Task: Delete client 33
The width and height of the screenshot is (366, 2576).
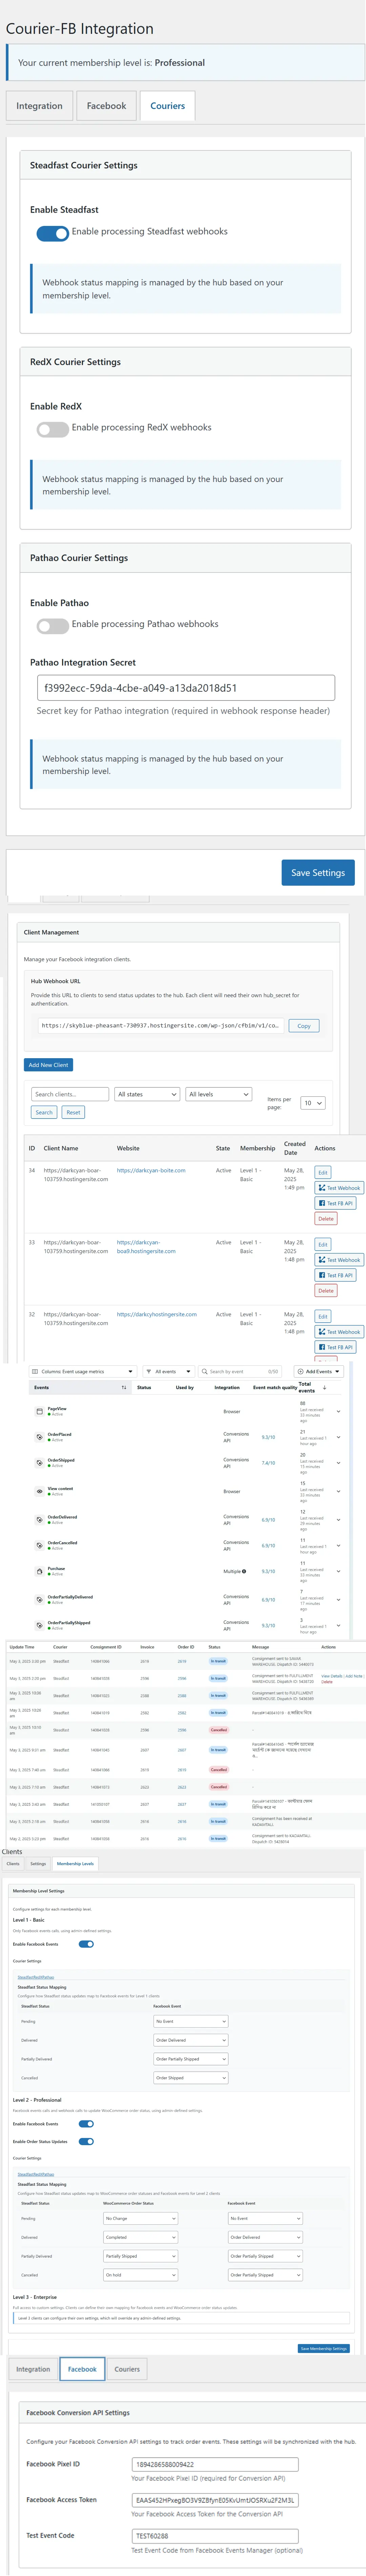Action: 326,1291
